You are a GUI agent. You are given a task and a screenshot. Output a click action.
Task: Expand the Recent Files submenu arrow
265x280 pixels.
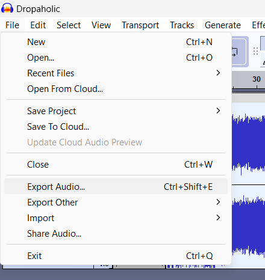coord(218,73)
